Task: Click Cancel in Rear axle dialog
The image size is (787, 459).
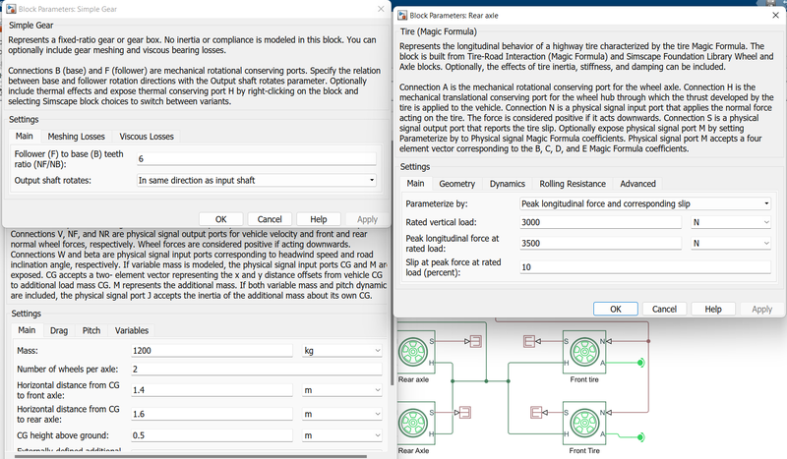Action: (664, 309)
